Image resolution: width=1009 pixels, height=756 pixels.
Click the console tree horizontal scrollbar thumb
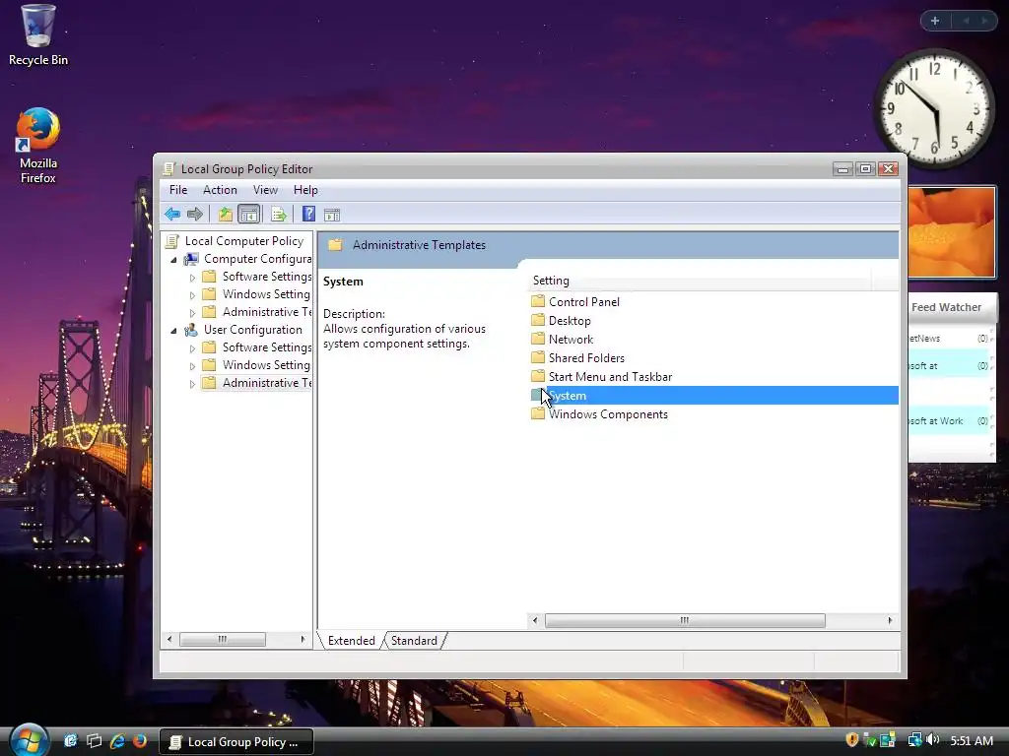[222, 639]
